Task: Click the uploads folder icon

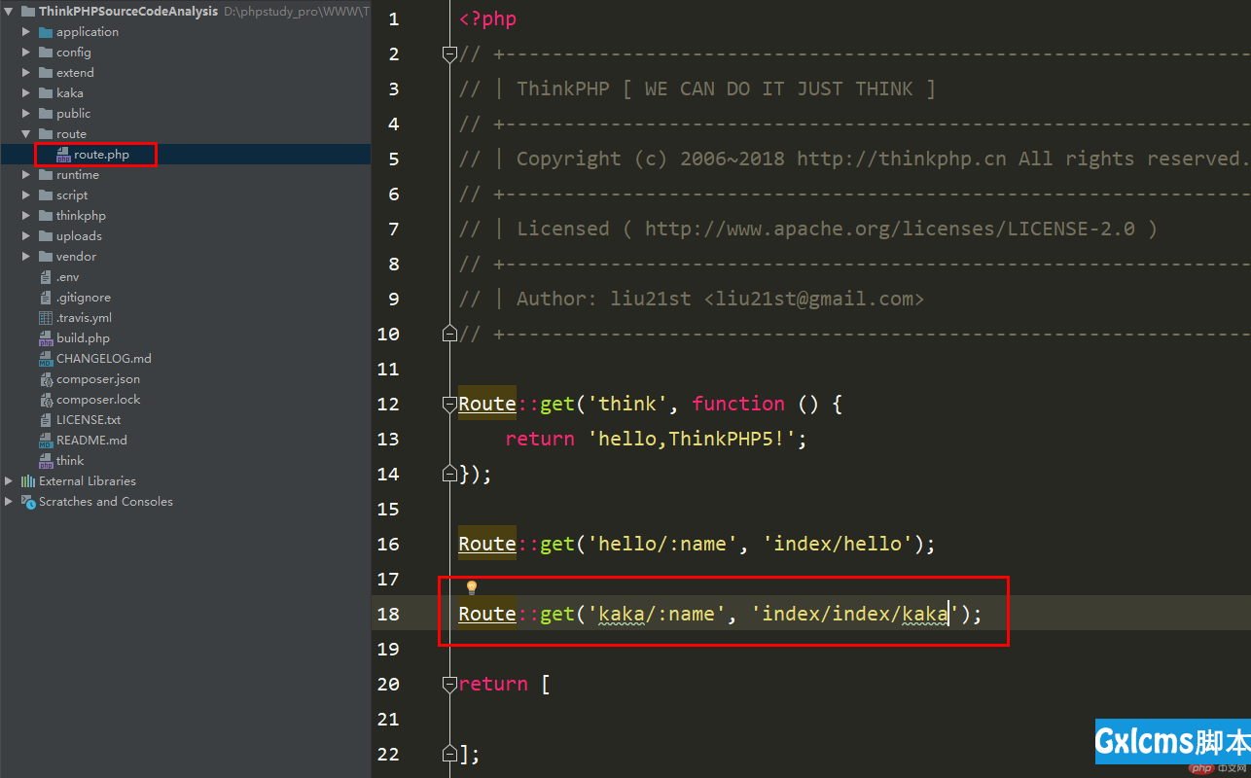Action: coord(46,236)
